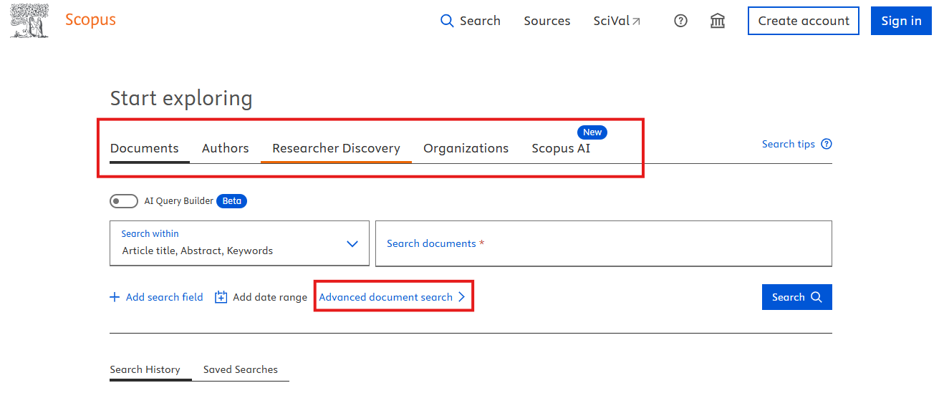Click the help question mark icon in header

(680, 21)
